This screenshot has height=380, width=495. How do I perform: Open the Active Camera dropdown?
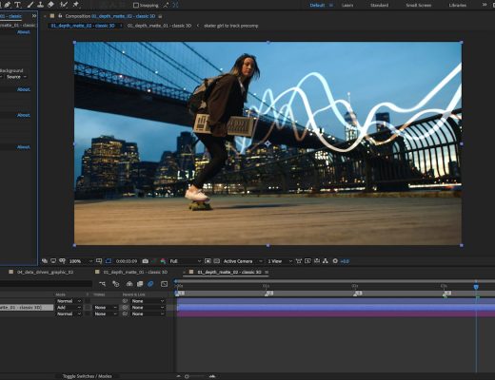tap(243, 261)
